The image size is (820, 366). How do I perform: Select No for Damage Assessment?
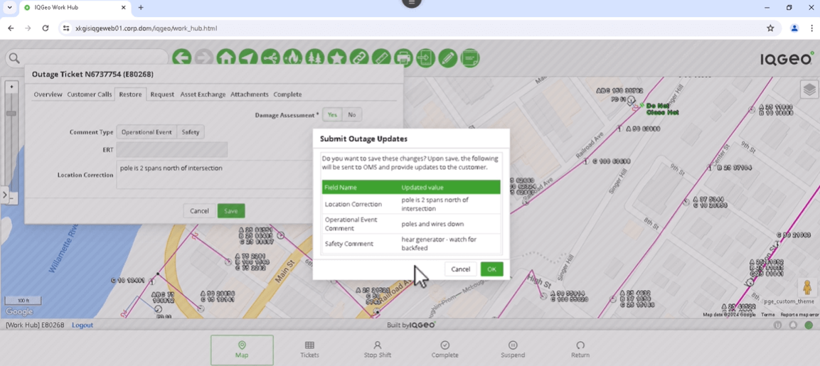(x=351, y=114)
